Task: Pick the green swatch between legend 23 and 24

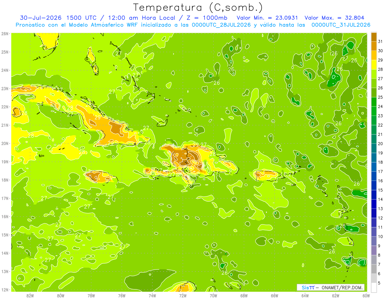Action: click(x=374, y=111)
